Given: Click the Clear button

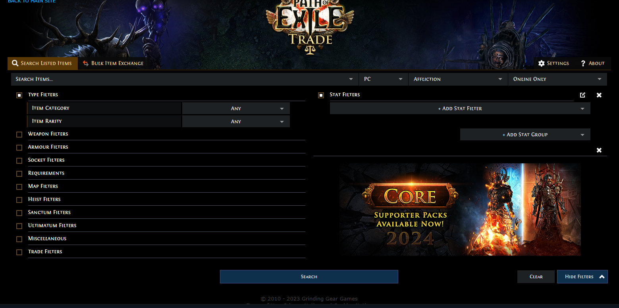Looking at the screenshot, I should (536, 277).
